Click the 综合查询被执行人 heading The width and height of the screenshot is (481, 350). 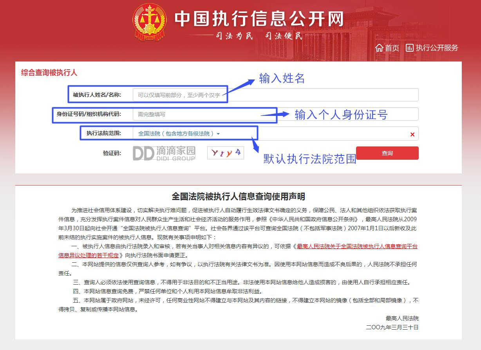(x=49, y=73)
